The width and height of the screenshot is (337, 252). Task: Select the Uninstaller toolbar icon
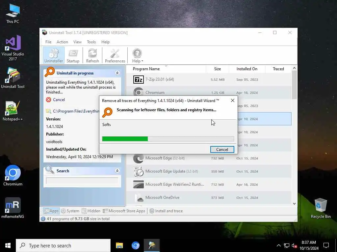[x=54, y=55]
